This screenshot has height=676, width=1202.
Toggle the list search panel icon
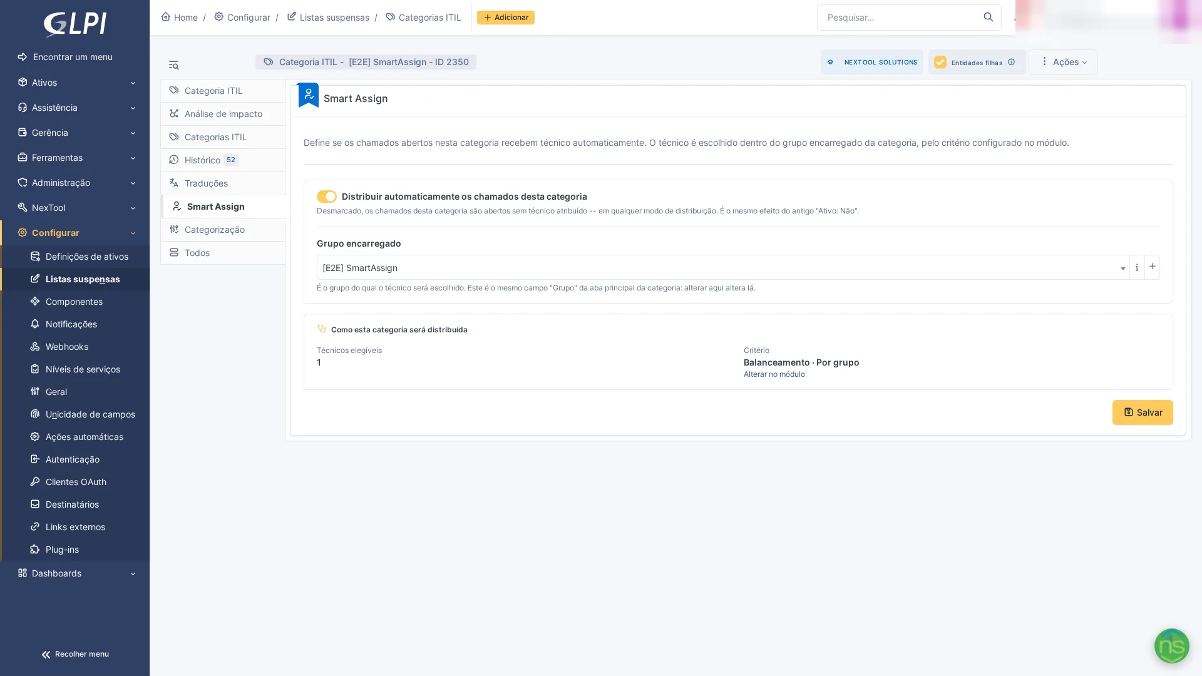point(173,65)
